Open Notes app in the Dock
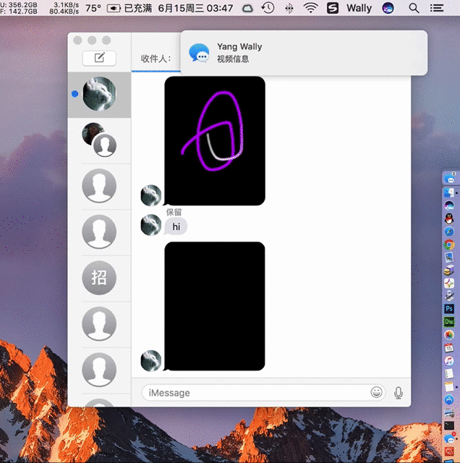 [x=449, y=386]
